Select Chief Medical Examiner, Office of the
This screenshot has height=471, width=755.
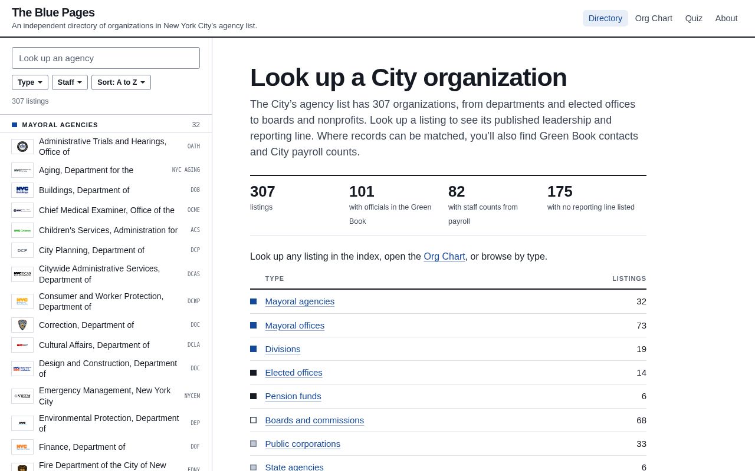(106, 210)
